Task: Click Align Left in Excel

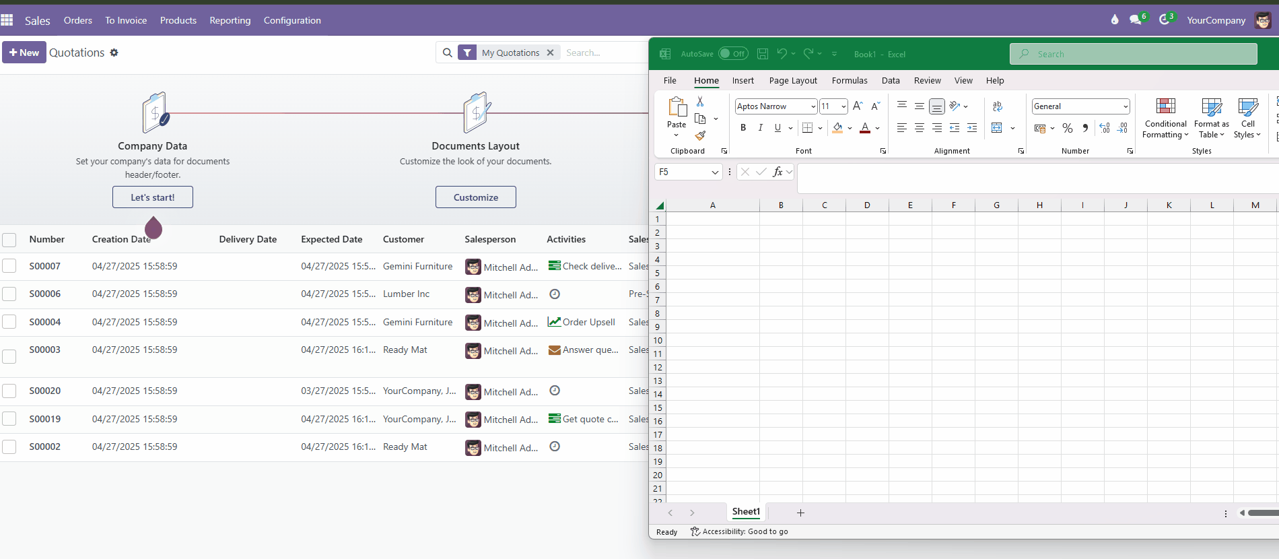Action: pyautogui.click(x=902, y=127)
